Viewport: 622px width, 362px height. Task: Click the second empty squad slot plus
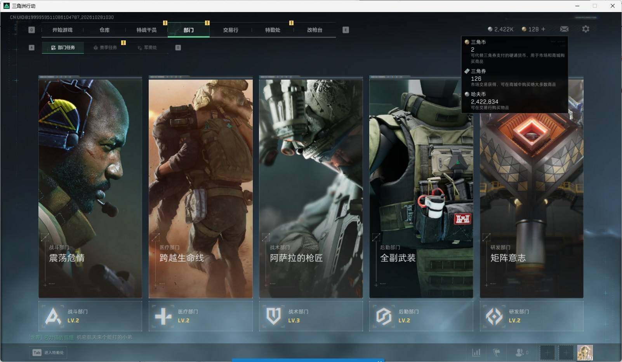pyautogui.click(x=566, y=353)
